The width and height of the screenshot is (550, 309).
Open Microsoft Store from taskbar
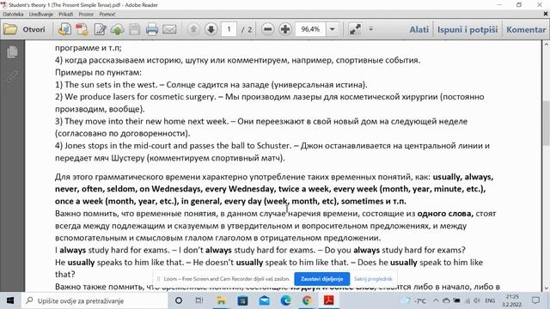point(242,300)
